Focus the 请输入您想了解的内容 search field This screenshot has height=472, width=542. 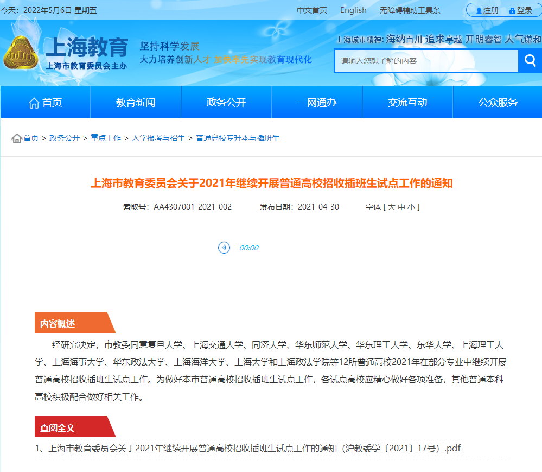pyautogui.click(x=426, y=61)
